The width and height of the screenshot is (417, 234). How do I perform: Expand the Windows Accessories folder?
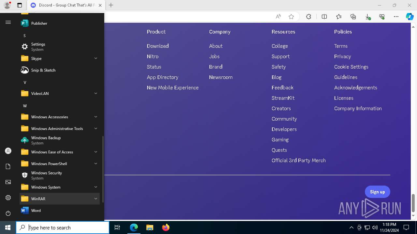[x=60, y=117]
